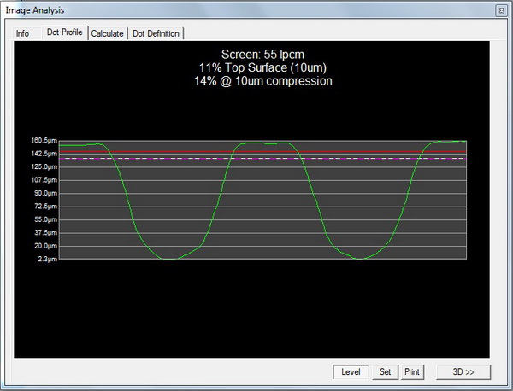Switch to the Info tab
513x391 pixels.
click(x=23, y=33)
